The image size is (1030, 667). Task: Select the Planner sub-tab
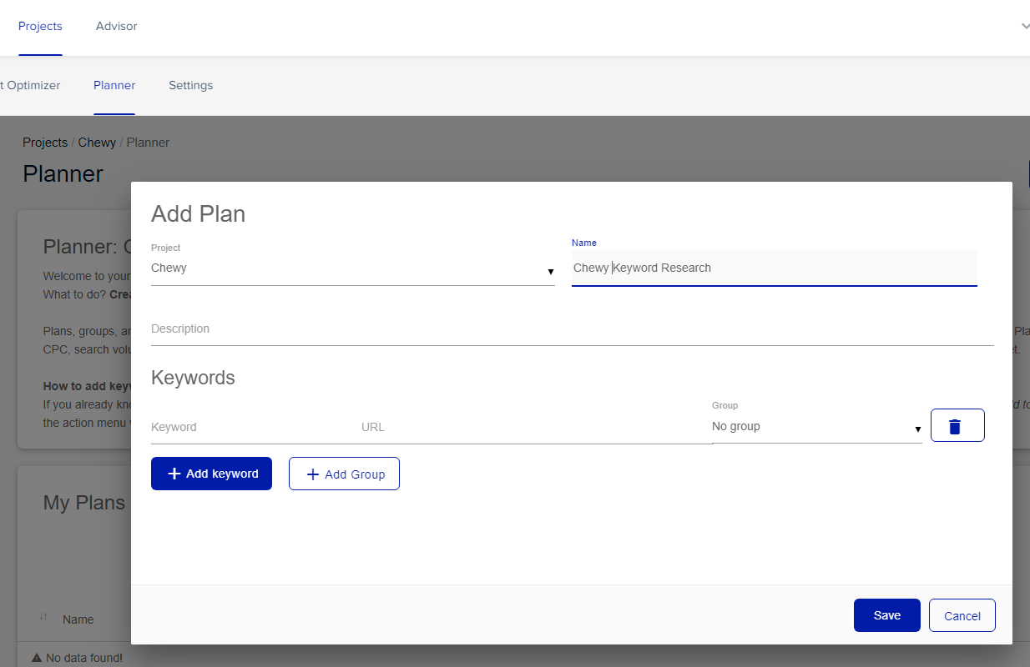[x=114, y=85]
